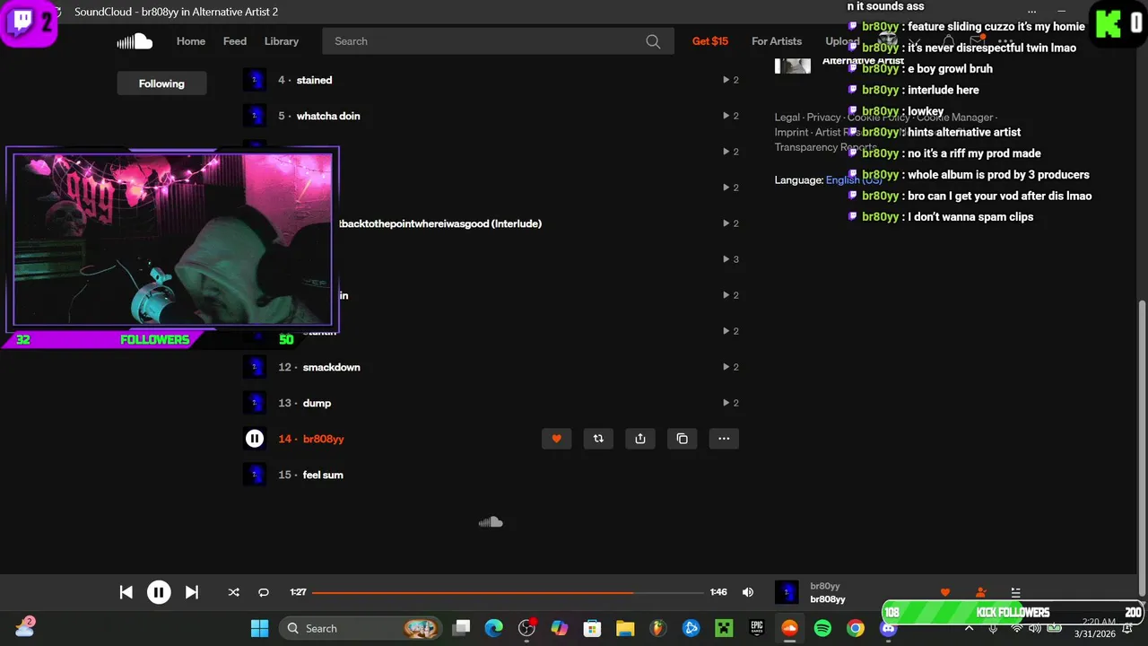Open FL Studio from the taskbar
Viewport: 1148px width, 646px height.
(657, 628)
